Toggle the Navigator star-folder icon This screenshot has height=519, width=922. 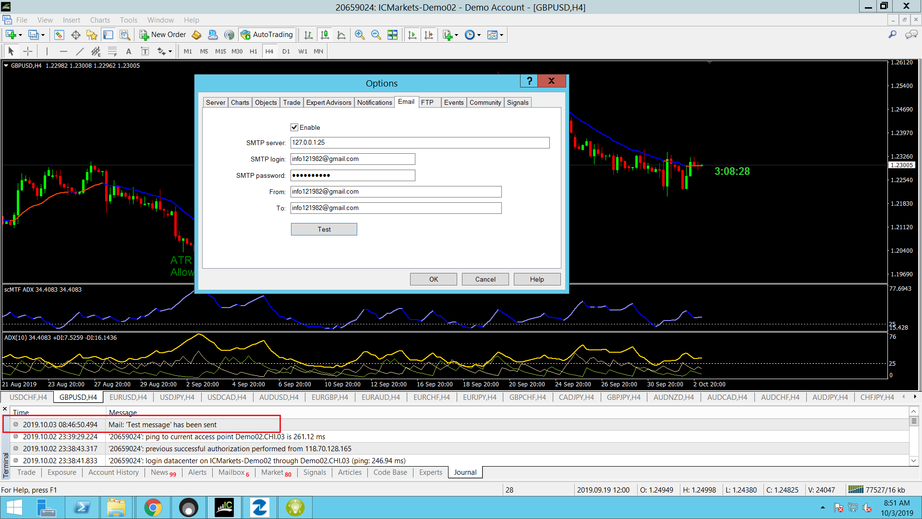[x=91, y=35]
